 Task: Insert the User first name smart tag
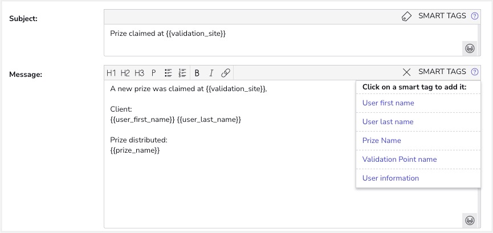[x=388, y=103]
